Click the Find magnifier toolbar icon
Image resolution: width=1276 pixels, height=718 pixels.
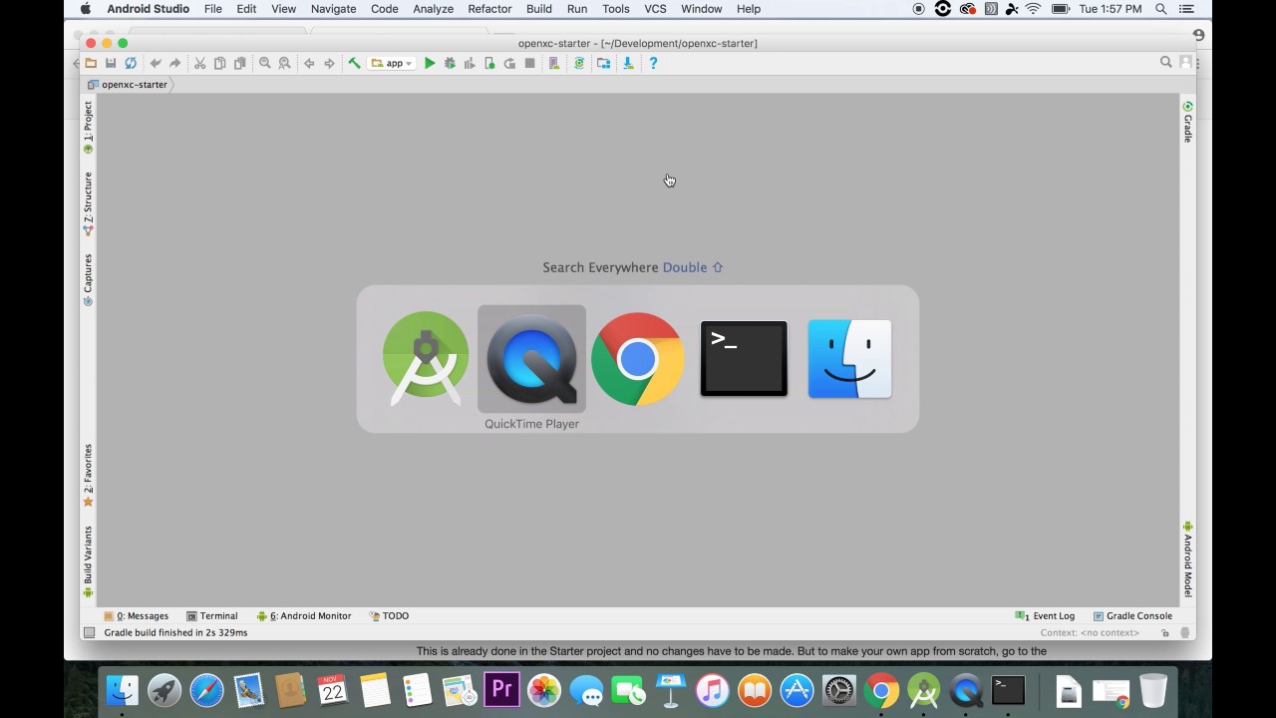(265, 63)
